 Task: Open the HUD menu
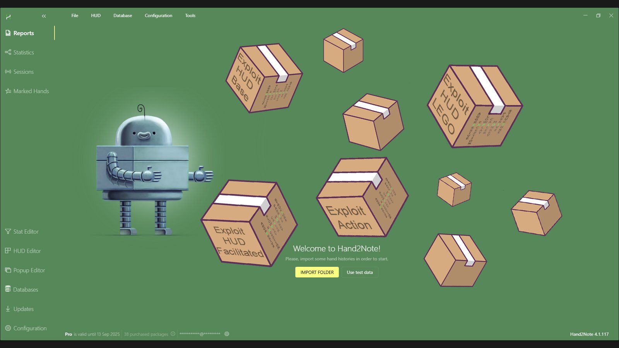[x=96, y=16]
